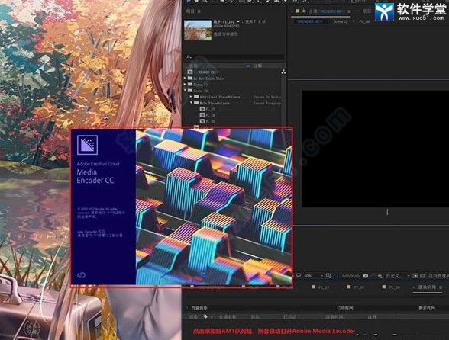The height and width of the screenshot is (340, 449).
Task: Click the grid and guides options icon
Action: tap(328, 276)
